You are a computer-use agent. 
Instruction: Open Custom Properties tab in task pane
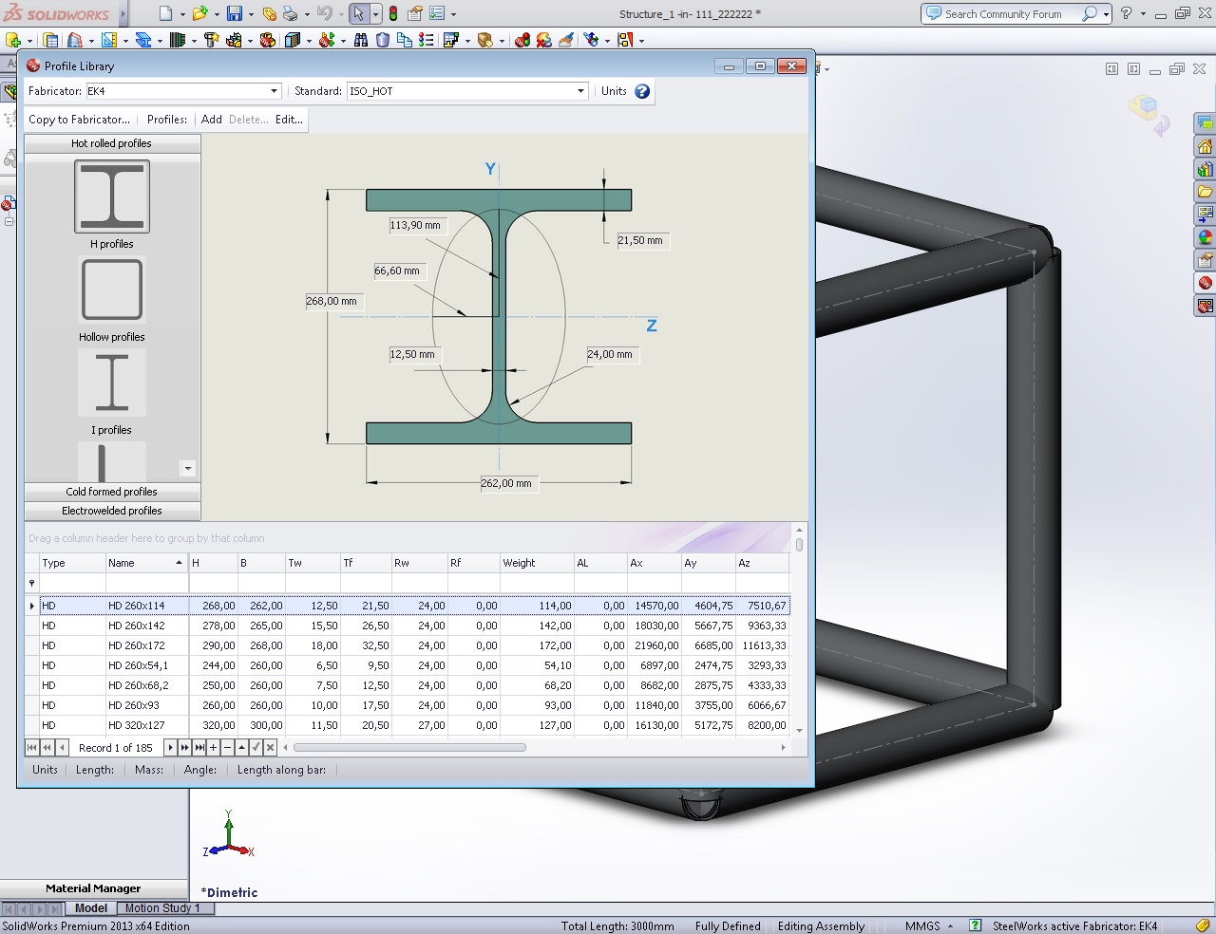pos(1205,260)
